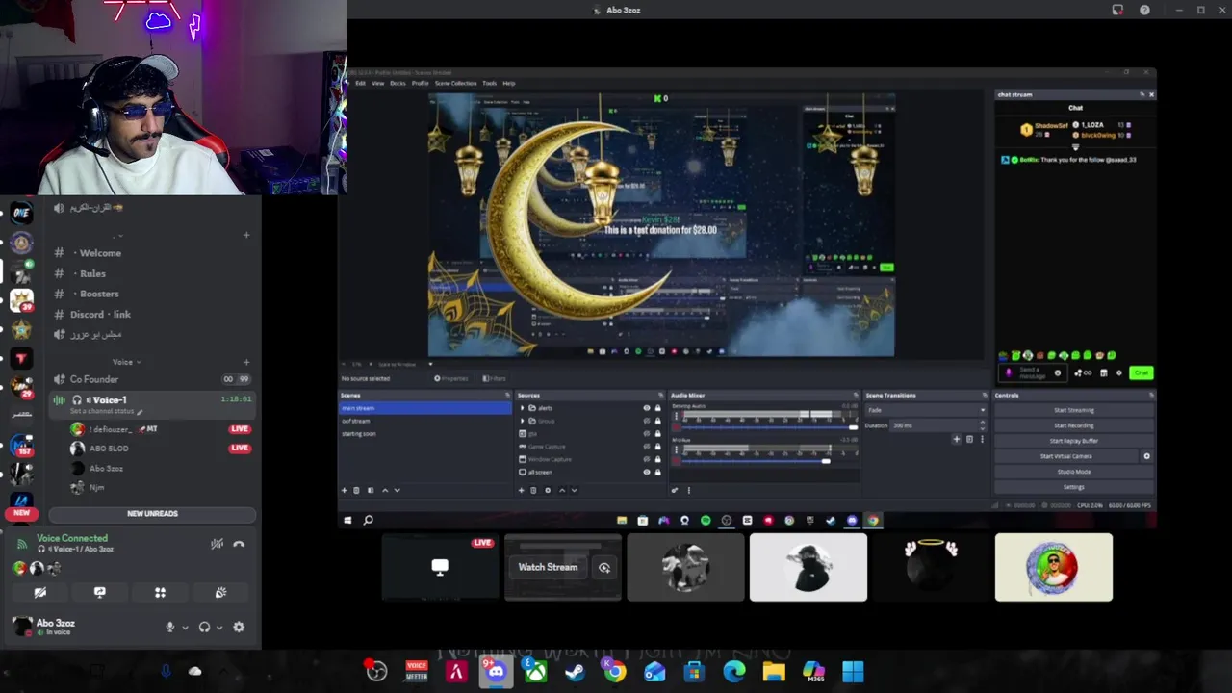Join the Co Founder voice channel
The height and width of the screenshot is (693, 1232).
[152, 379]
